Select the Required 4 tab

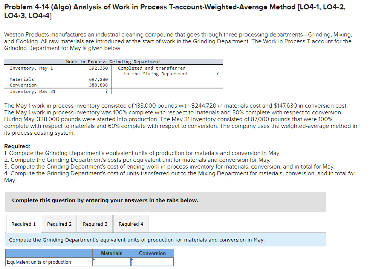(x=130, y=223)
